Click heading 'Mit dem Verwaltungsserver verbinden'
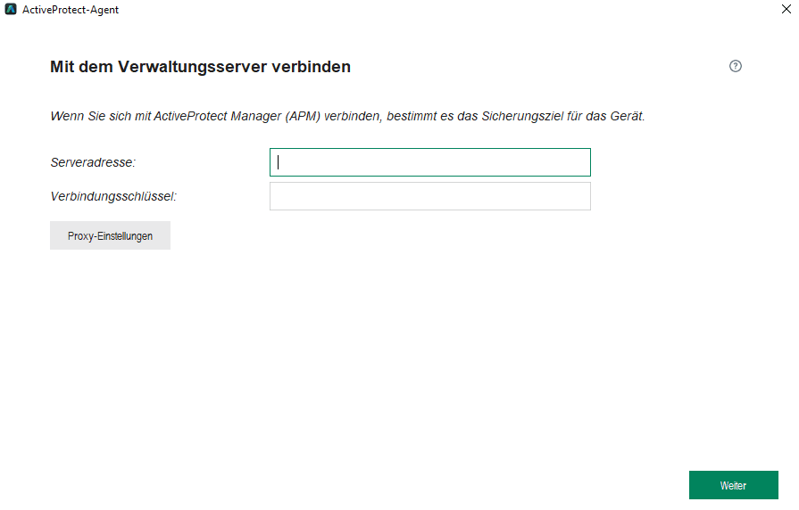799x510 pixels. (200, 67)
